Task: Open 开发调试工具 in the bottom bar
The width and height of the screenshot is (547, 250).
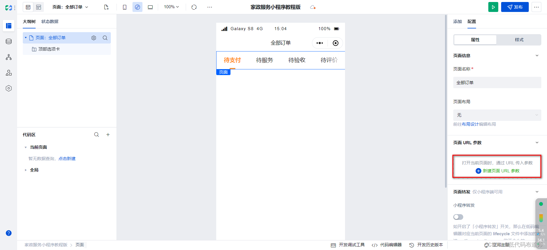Action: pos(348,245)
